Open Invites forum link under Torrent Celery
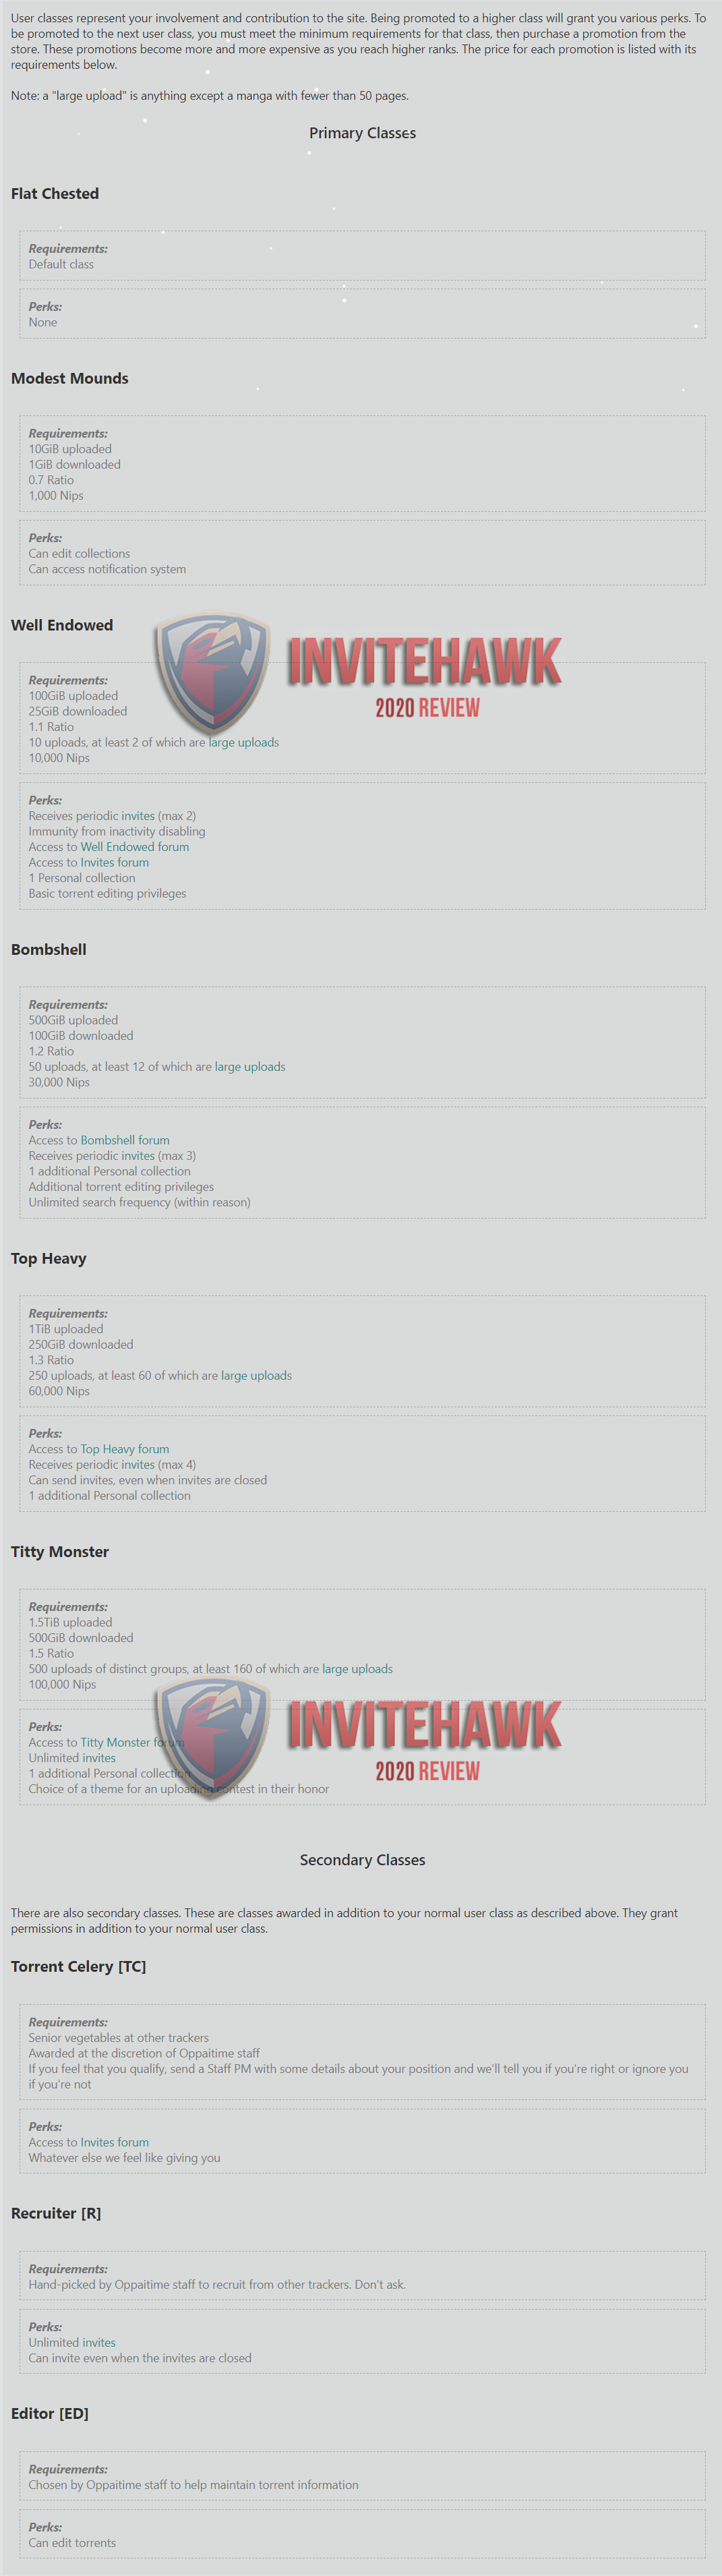The height and width of the screenshot is (2576, 722). coord(115,2142)
